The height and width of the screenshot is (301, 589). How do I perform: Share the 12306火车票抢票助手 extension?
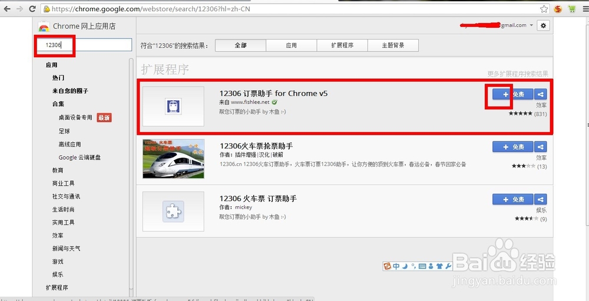click(541, 147)
